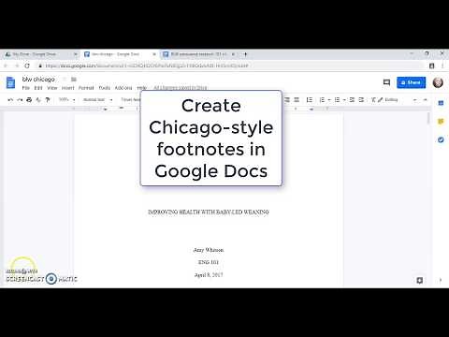Switch to the My Drive browser tab
Screen dimensions: 449x337
(39, 54)
